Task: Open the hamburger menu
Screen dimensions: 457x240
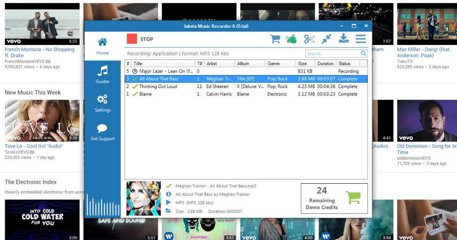Action: coord(361,39)
